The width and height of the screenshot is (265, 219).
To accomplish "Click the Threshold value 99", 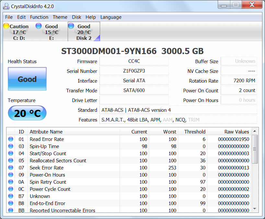I will pyautogui.click(x=203, y=203).
